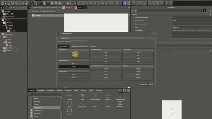Collapse the Общие properties section
The width and height of the screenshot is (212, 119).
[210, 14]
